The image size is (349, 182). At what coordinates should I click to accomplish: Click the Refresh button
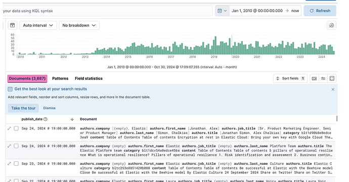coord(320,11)
